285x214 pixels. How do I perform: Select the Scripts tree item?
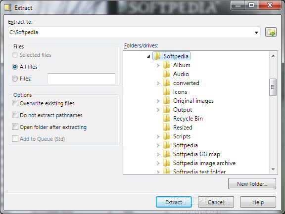click(x=182, y=136)
